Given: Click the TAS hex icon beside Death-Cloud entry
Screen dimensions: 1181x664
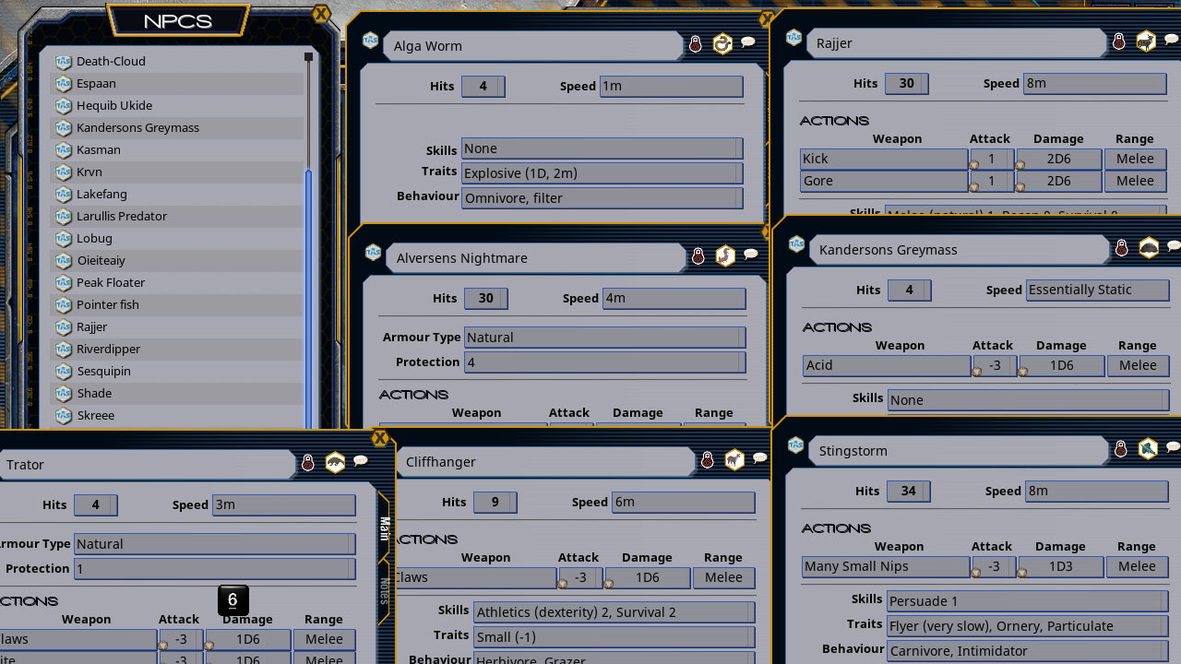Looking at the screenshot, I should (x=63, y=61).
